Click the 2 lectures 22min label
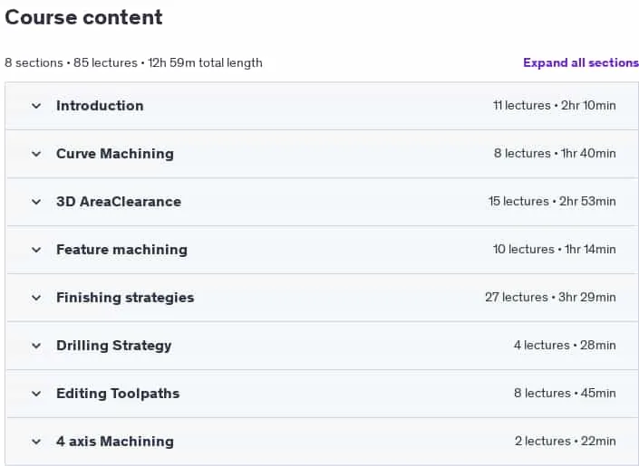The image size is (639, 466). [566, 442]
